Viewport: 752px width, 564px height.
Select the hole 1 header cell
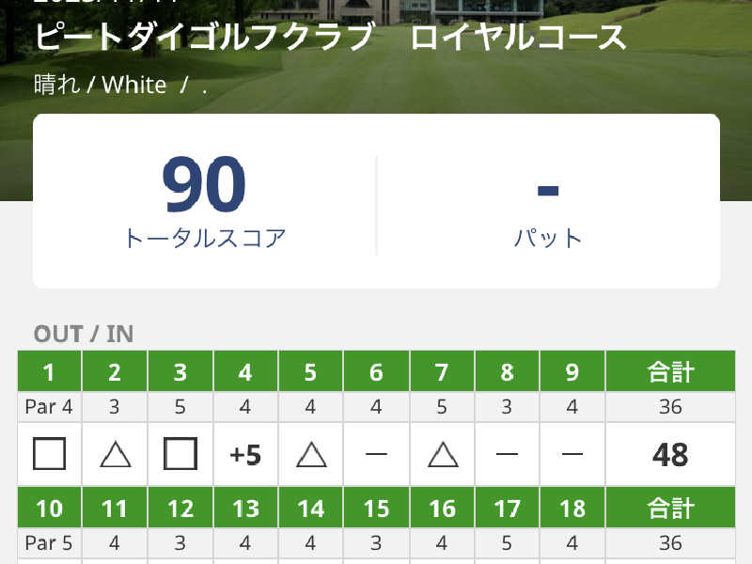click(x=49, y=372)
